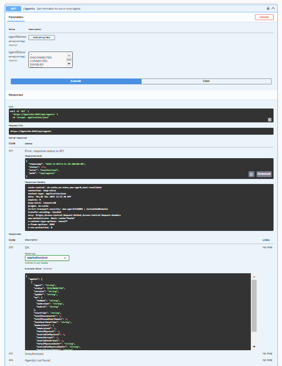
Task: Click the blue GET method badge
Action: click(13, 8)
